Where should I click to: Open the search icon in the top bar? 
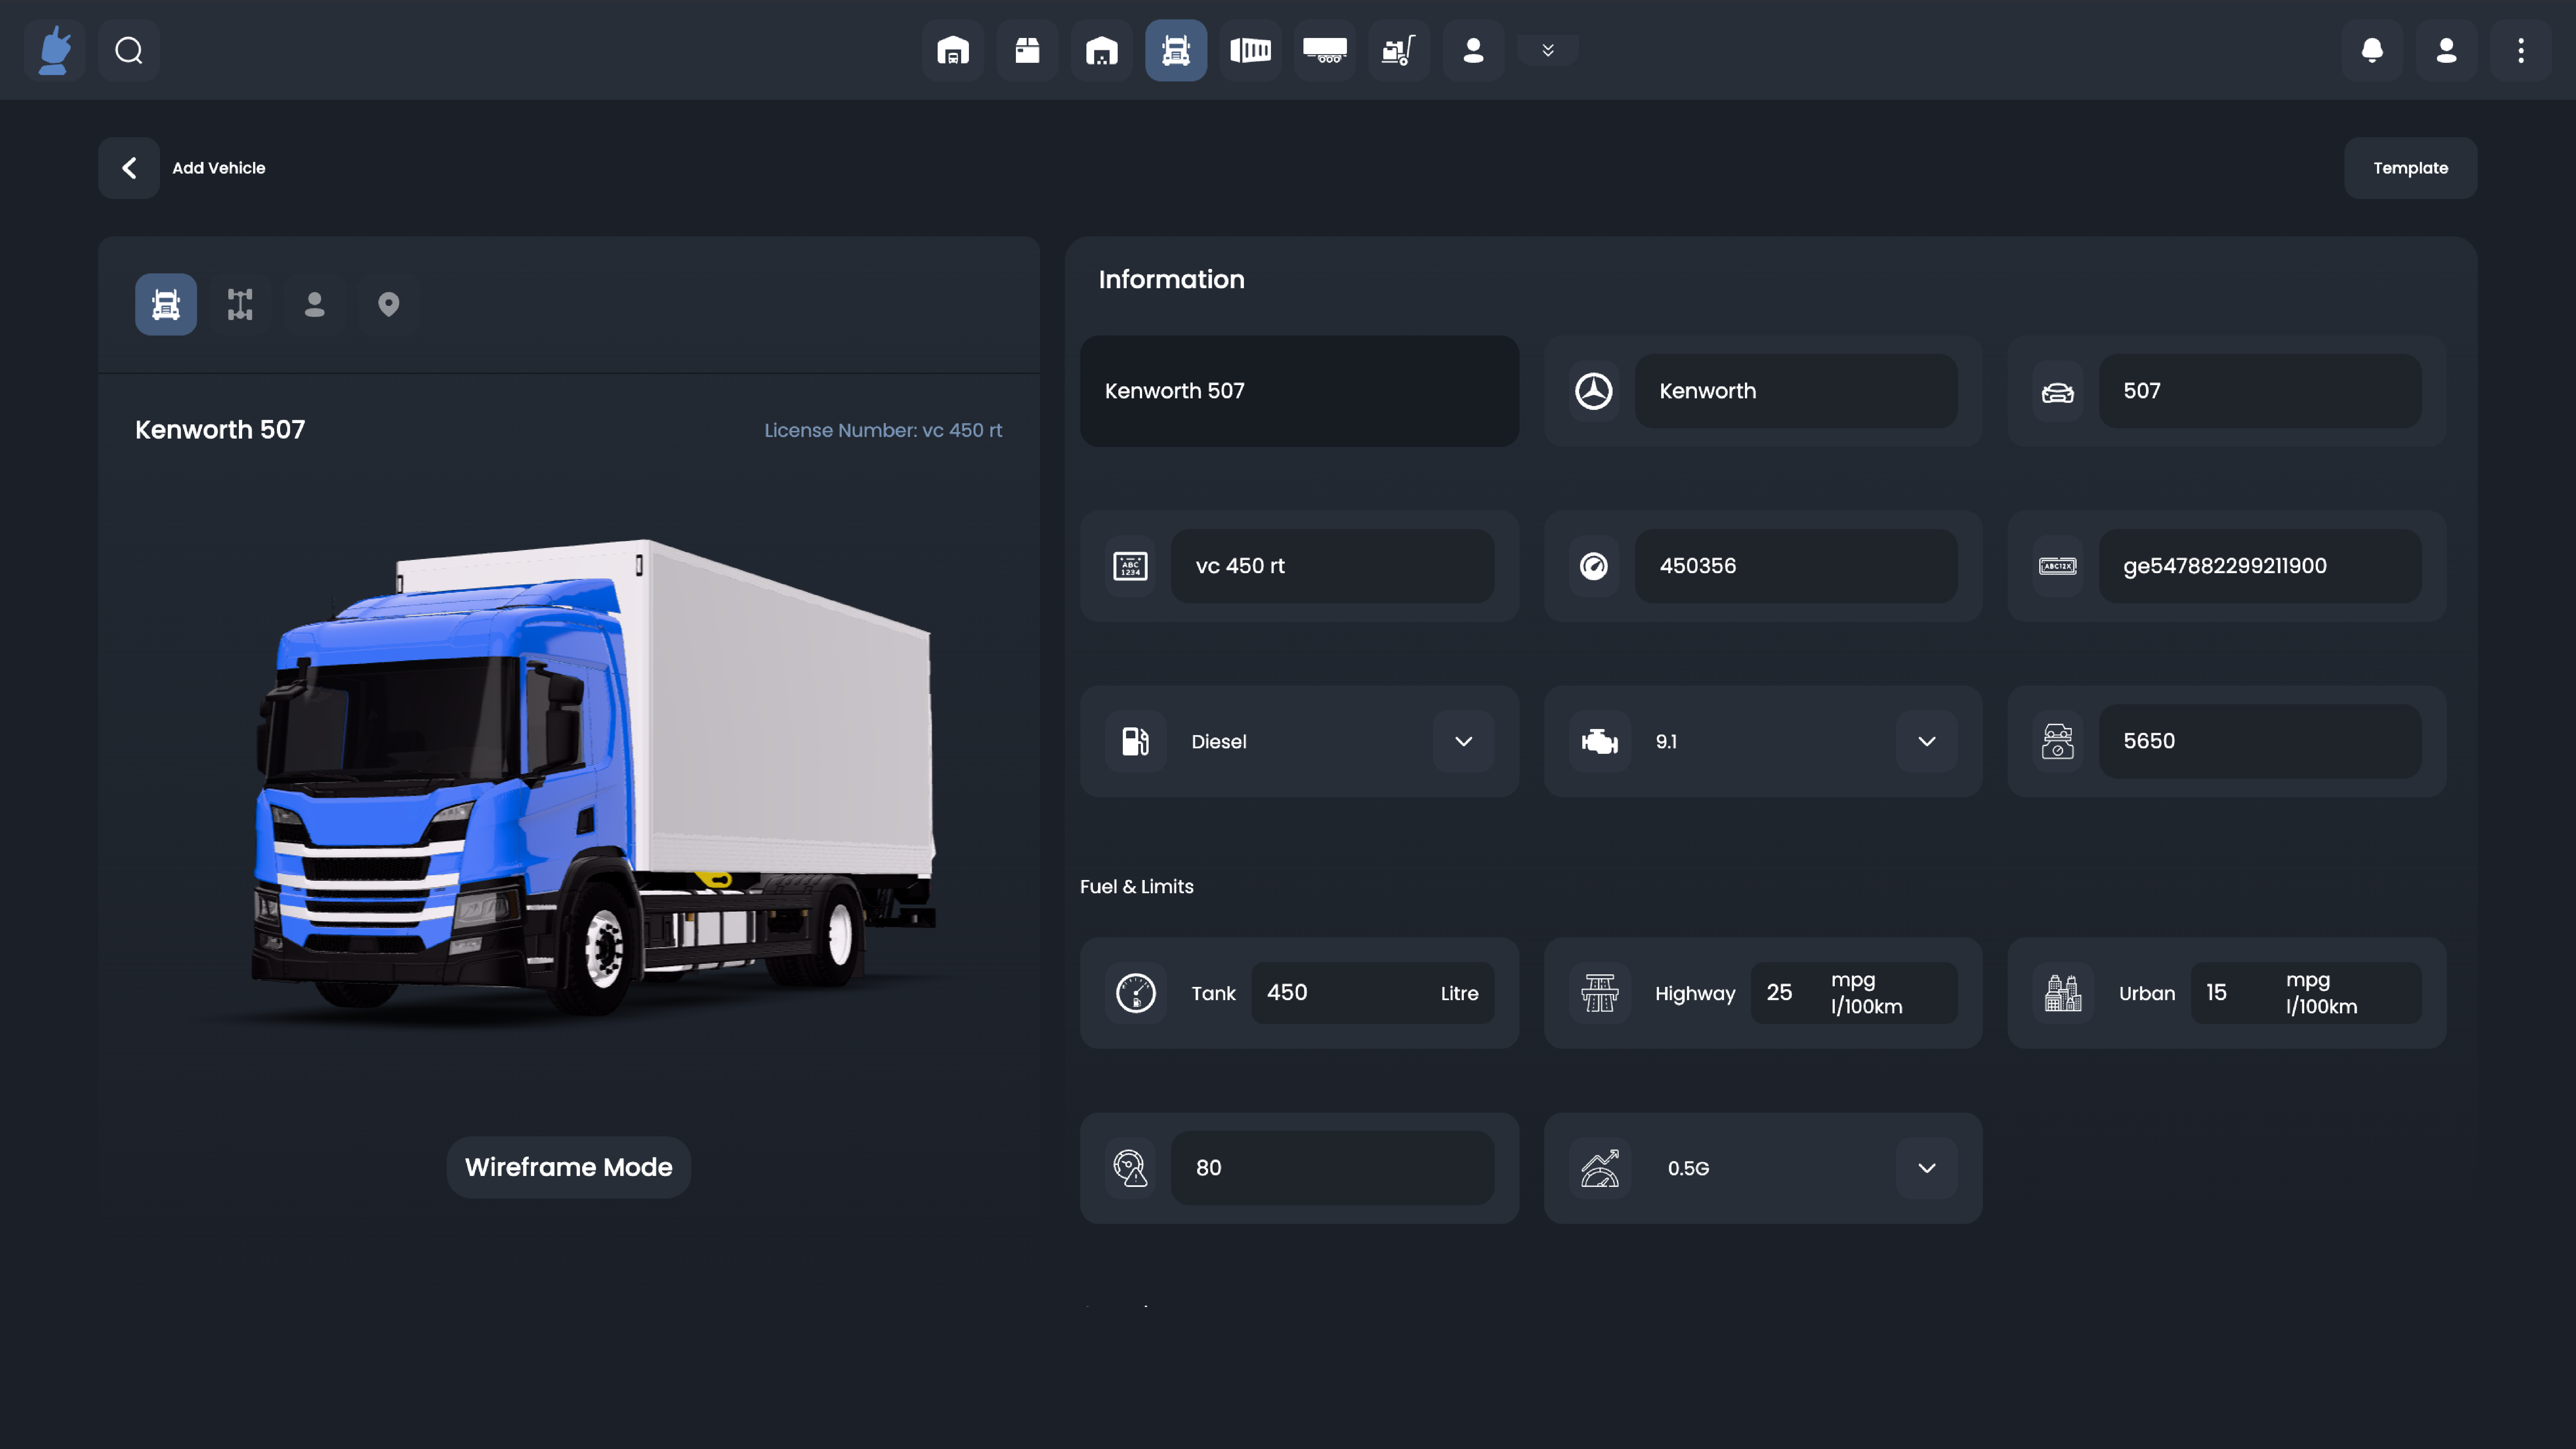129,50
